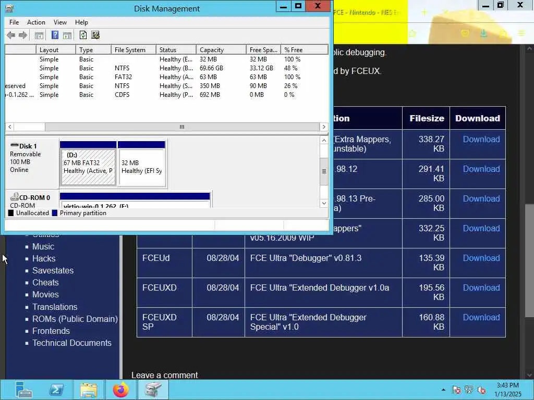This screenshot has height=400, width=534.
Task: Open the Help menu
Action: pos(81,22)
